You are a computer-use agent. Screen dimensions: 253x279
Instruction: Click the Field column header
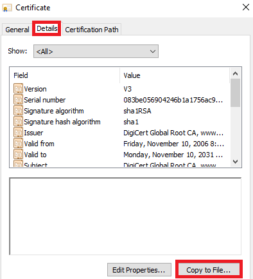click(65, 75)
